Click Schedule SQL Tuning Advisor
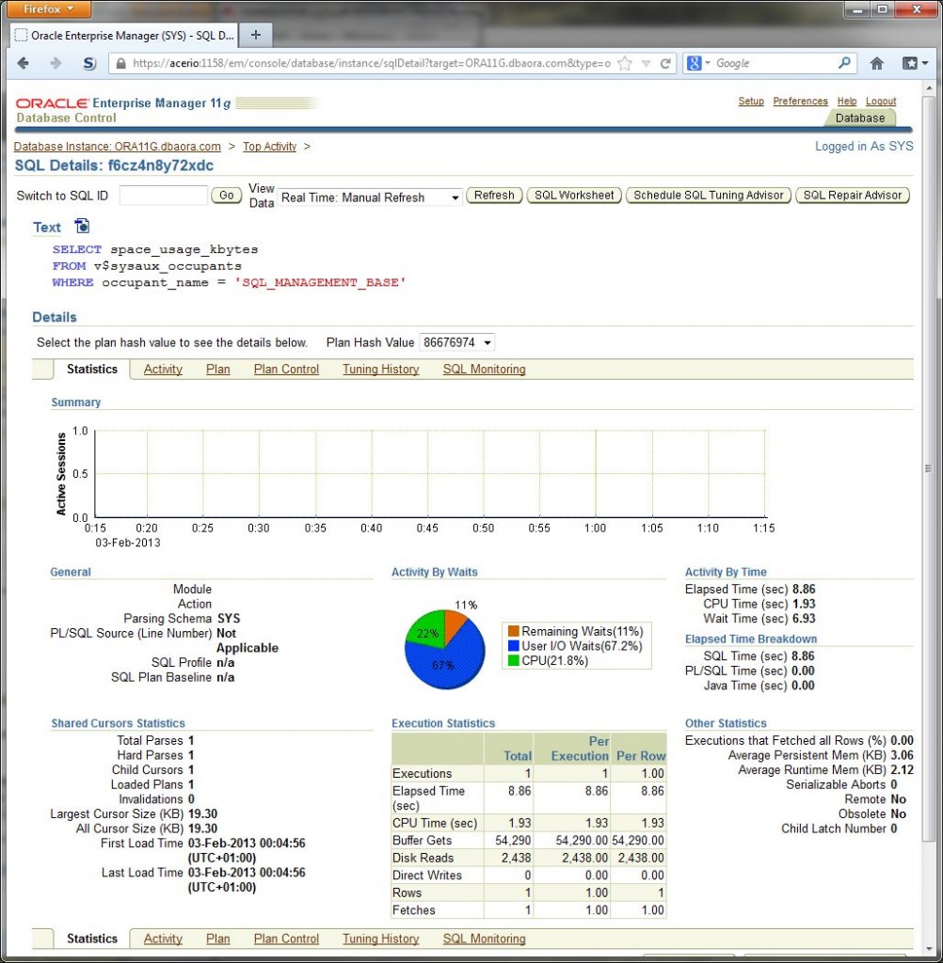Screen dimensions: 943x963 [708, 196]
